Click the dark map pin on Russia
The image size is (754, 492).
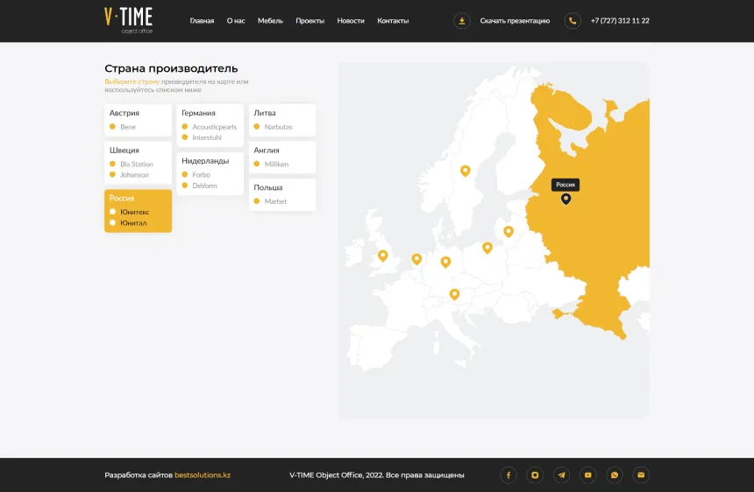[566, 199]
